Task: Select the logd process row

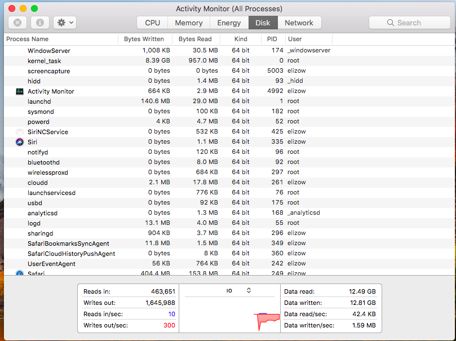Action: (230, 223)
